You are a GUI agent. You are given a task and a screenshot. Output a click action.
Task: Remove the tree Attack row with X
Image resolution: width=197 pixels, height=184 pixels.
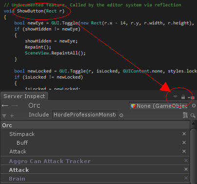pos(184,151)
